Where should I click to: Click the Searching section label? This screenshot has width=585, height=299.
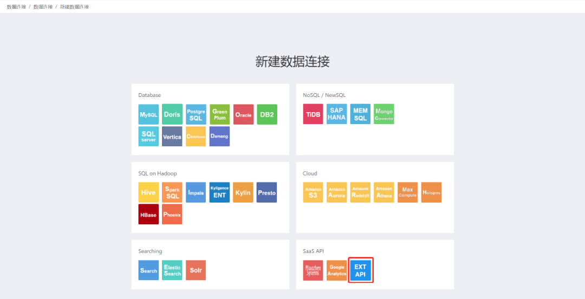151,251
